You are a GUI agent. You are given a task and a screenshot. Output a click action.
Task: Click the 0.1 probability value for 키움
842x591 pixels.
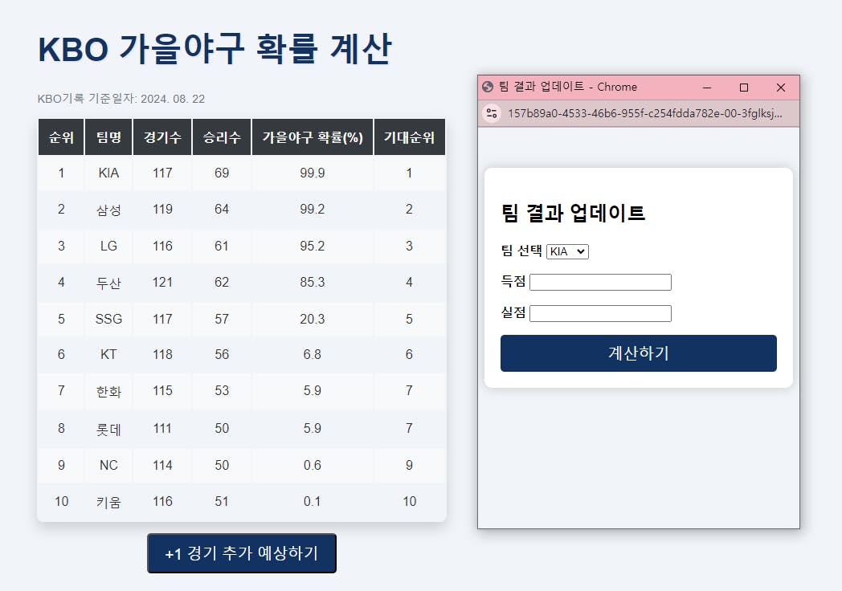312,501
